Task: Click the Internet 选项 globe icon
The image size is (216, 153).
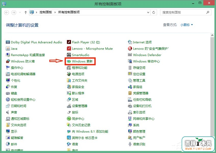Action: pos(130,42)
